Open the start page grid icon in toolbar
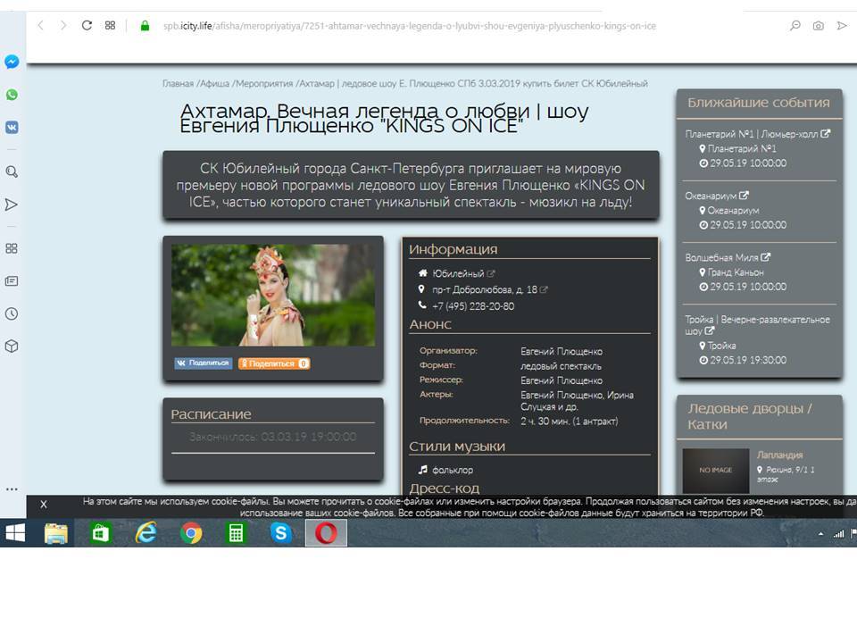The image size is (857, 643). coord(110,25)
